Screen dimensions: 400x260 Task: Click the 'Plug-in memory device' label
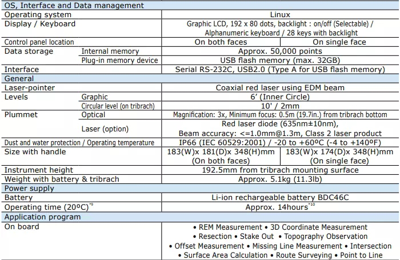click(119, 60)
